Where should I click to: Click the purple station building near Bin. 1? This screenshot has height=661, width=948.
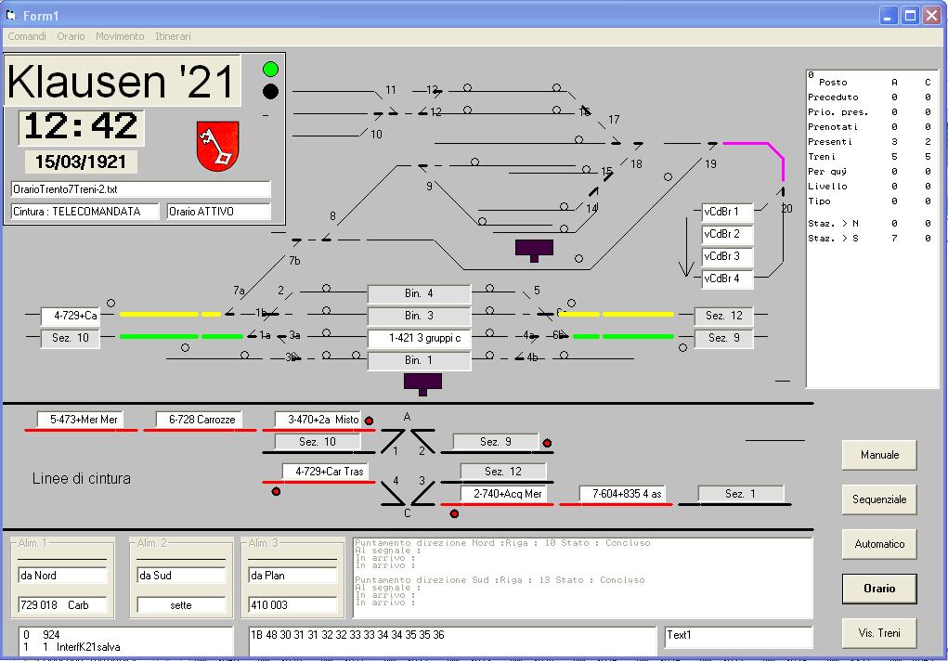click(422, 382)
